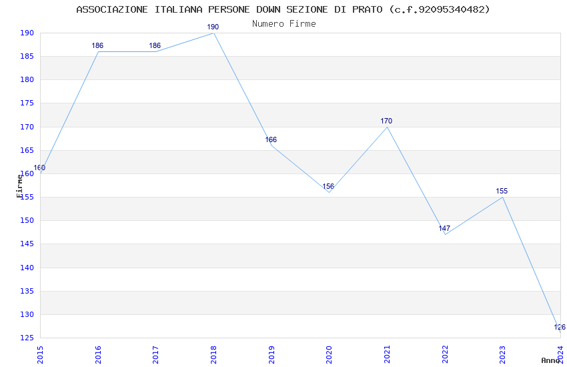Click y-axis tick label 170
567x367 pixels.
pyautogui.click(x=27, y=127)
